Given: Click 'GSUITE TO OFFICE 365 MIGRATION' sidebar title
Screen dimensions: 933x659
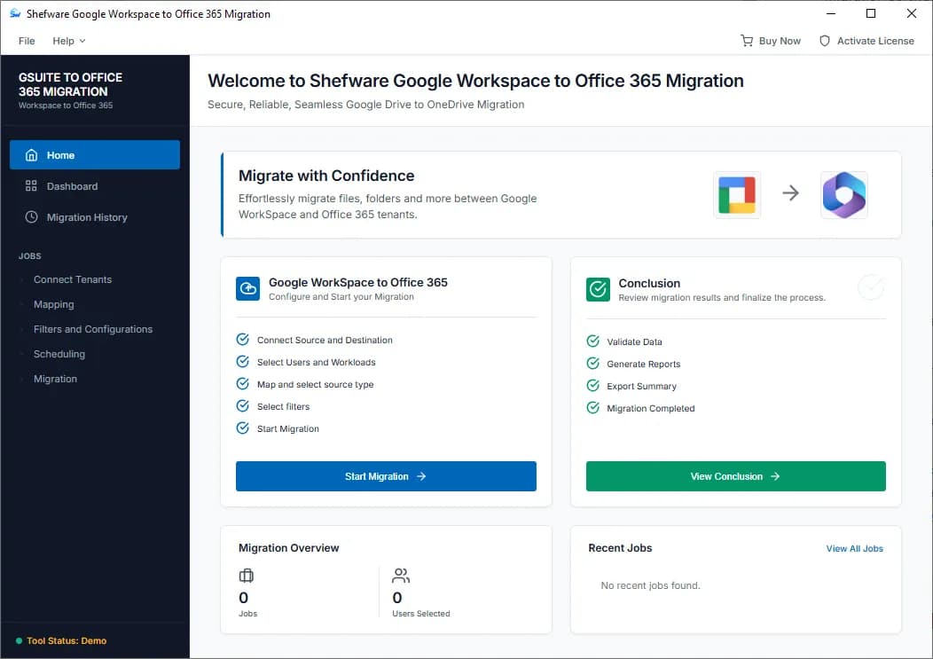Looking at the screenshot, I should 70,84.
